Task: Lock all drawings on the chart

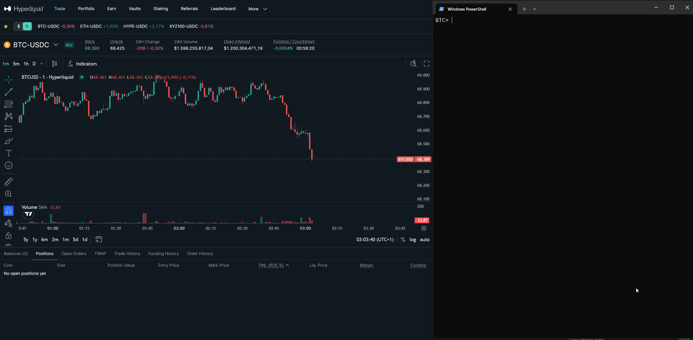Action: [8, 235]
